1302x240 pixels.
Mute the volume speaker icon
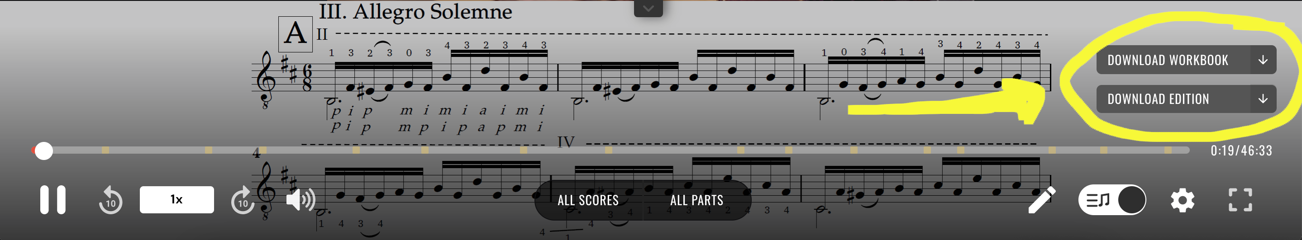pos(301,200)
